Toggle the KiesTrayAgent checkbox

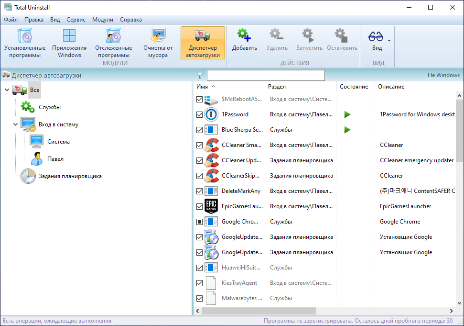(199, 283)
